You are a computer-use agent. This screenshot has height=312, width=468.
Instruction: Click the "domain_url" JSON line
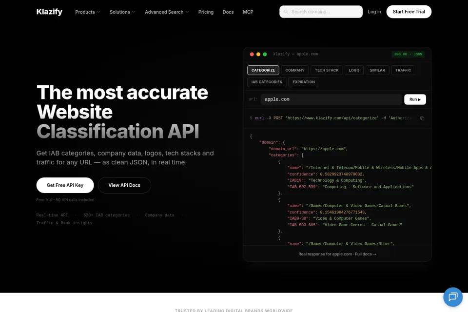[x=308, y=149]
